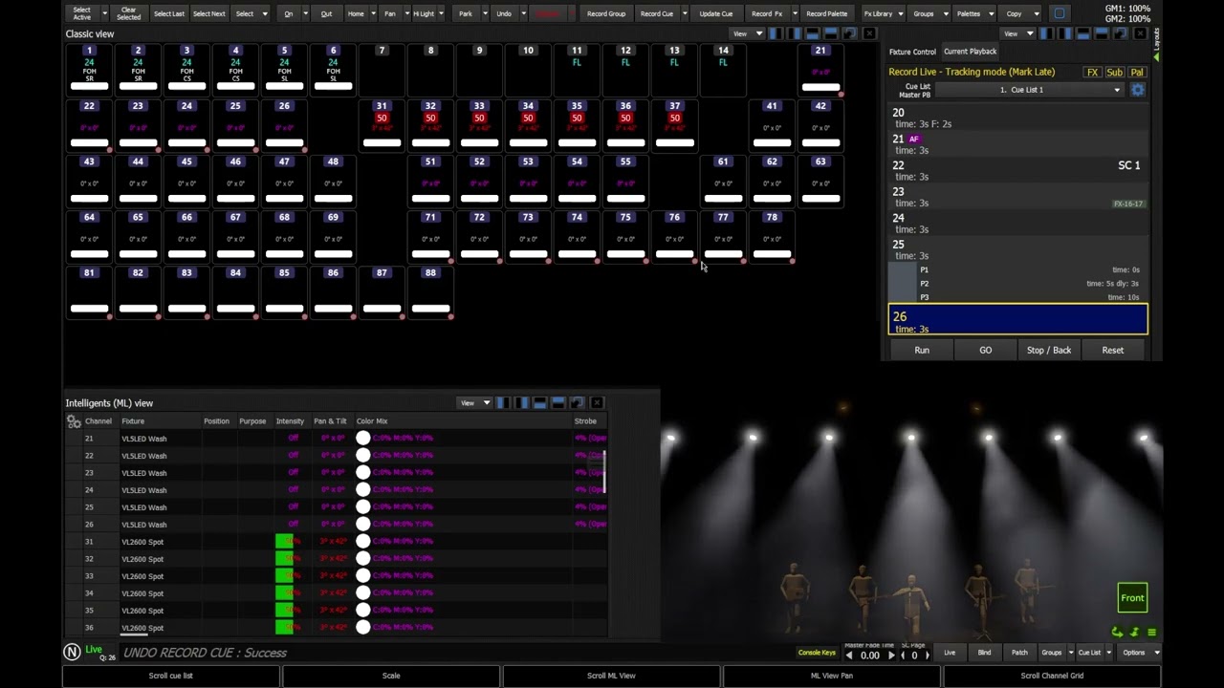Open the visualizer hamburger menu icon

tap(1151, 633)
